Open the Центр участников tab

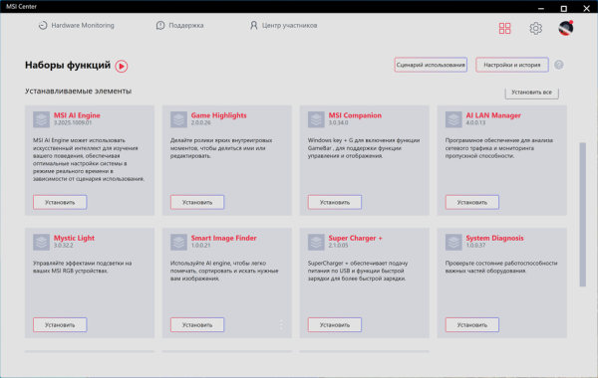click(x=283, y=26)
